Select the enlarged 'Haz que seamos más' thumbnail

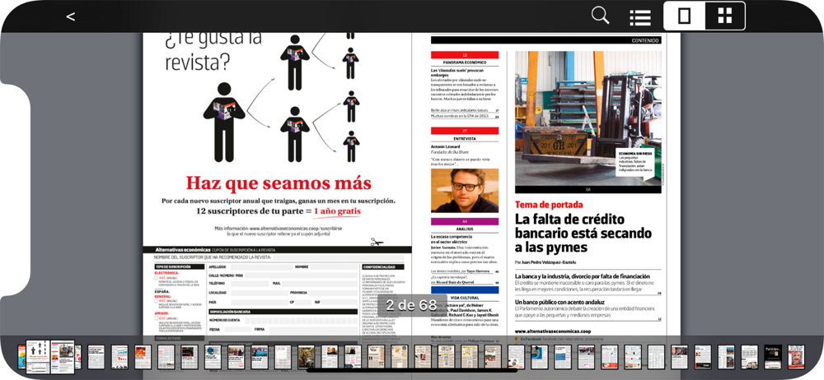[x=39, y=356]
